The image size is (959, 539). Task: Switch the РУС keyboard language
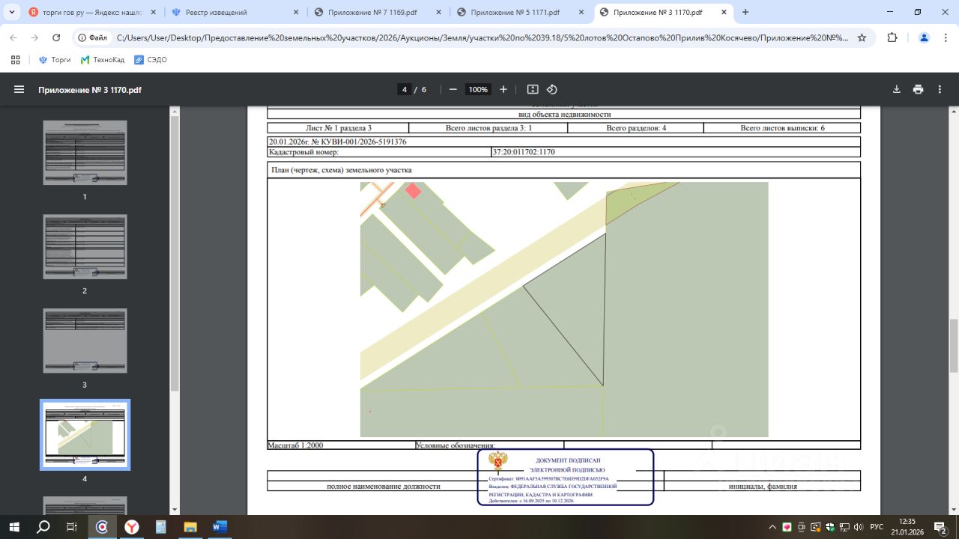pyautogui.click(x=877, y=527)
